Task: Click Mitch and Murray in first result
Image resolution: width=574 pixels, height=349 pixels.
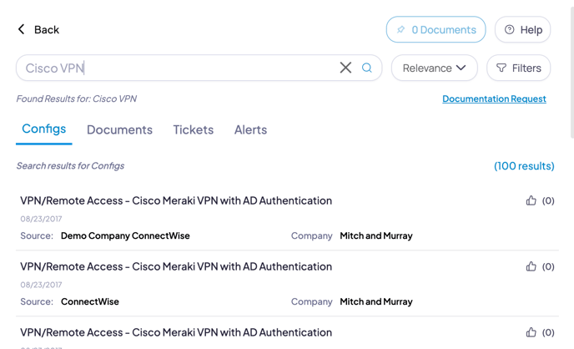Action: click(x=376, y=235)
